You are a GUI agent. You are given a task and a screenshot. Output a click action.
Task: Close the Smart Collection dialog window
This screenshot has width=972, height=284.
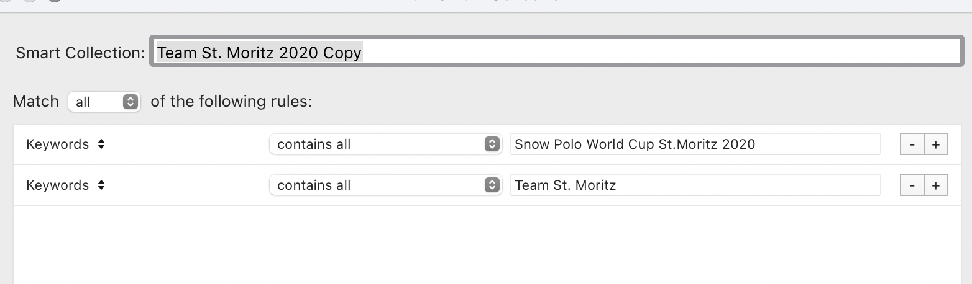[x=6, y=1]
